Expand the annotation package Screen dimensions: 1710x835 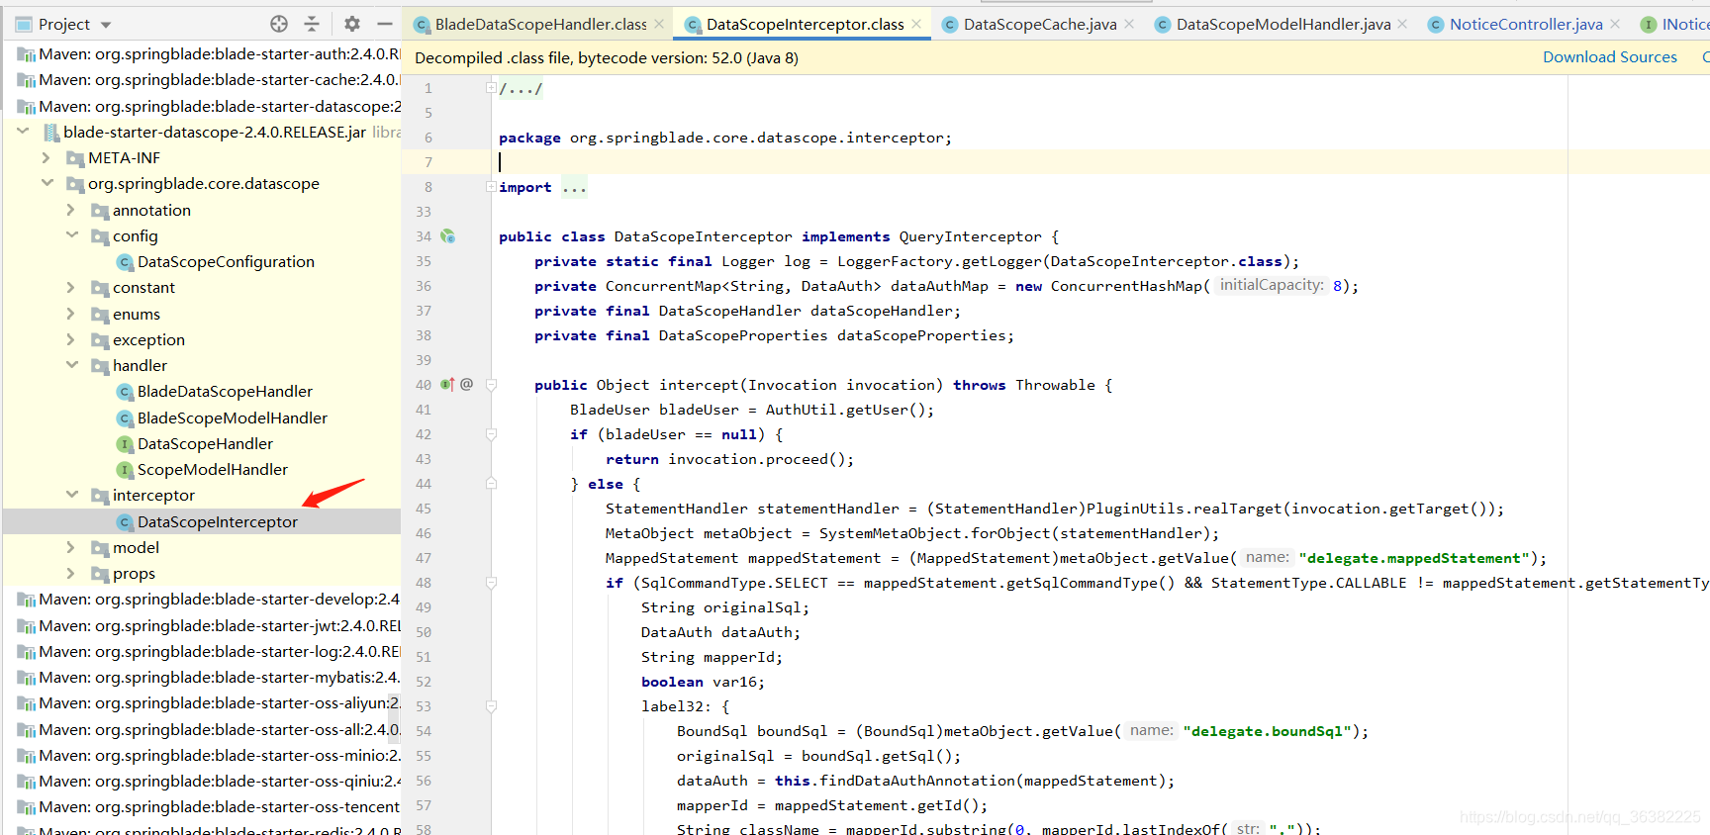point(71,210)
